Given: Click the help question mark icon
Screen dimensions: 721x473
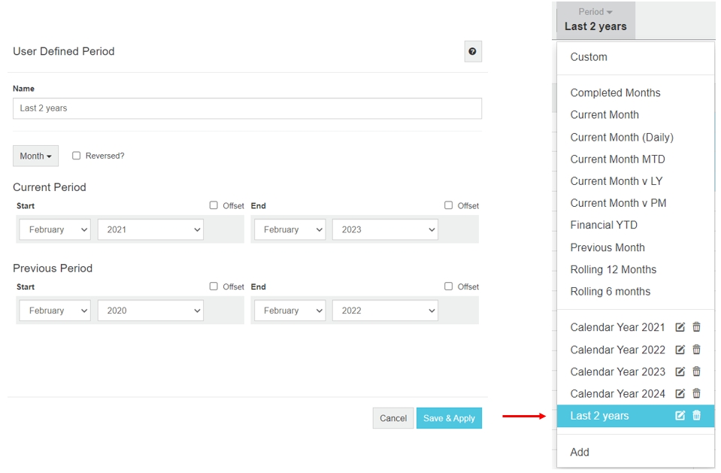Looking at the screenshot, I should point(472,52).
